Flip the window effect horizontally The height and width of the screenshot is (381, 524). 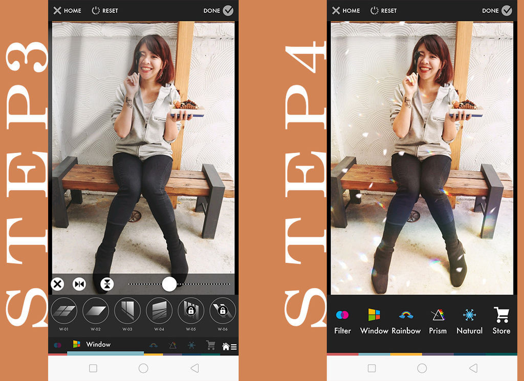79,284
